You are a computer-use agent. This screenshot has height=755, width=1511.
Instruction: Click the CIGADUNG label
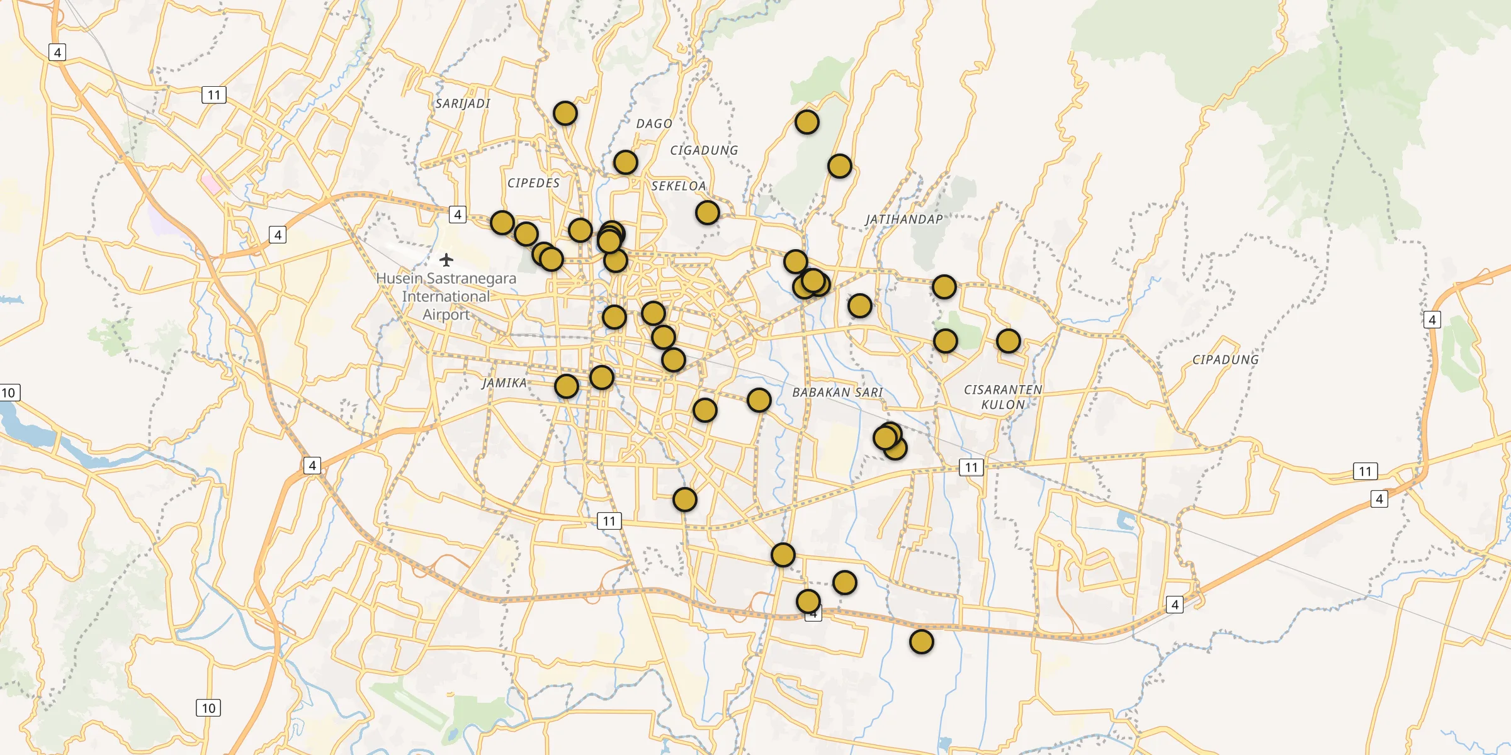704,150
